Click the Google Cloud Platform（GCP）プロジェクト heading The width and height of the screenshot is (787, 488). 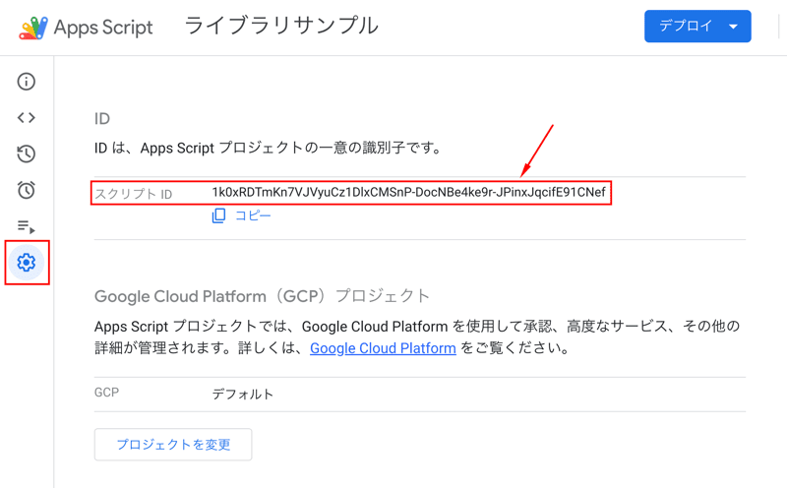point(262,296)
